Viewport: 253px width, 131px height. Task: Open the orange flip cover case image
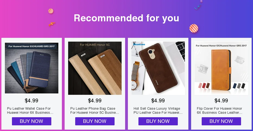pos(222,68)
